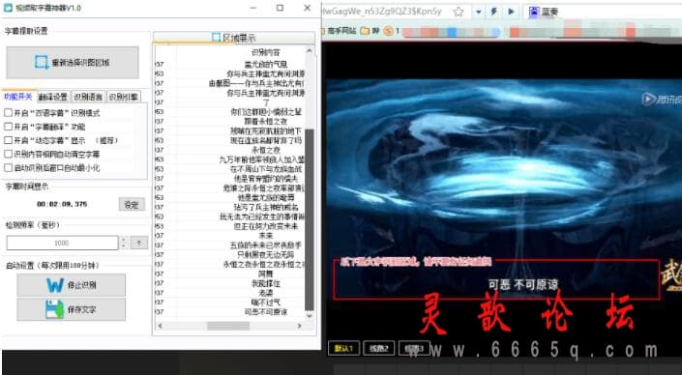682x375 pixels.
Task: Enable the 开启"双语字幕"识别模式 checkbox
Action: click(8, 112)
